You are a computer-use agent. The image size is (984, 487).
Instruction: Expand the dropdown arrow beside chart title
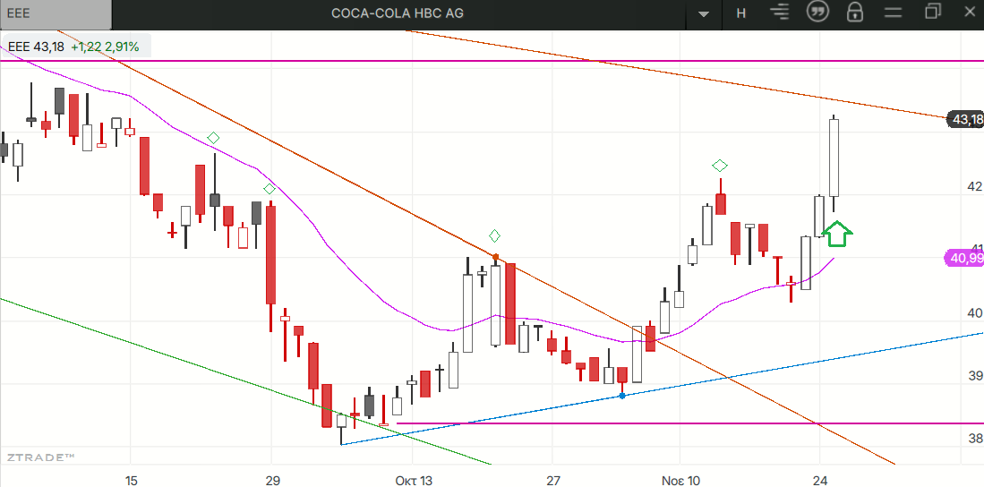(704, 13)
